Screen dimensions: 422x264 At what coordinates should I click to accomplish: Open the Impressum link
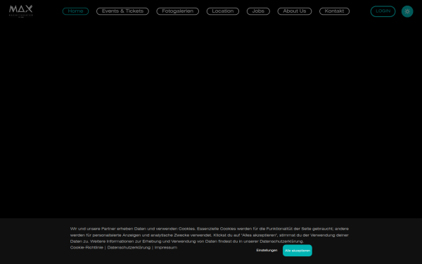click(x=166, y=248)
